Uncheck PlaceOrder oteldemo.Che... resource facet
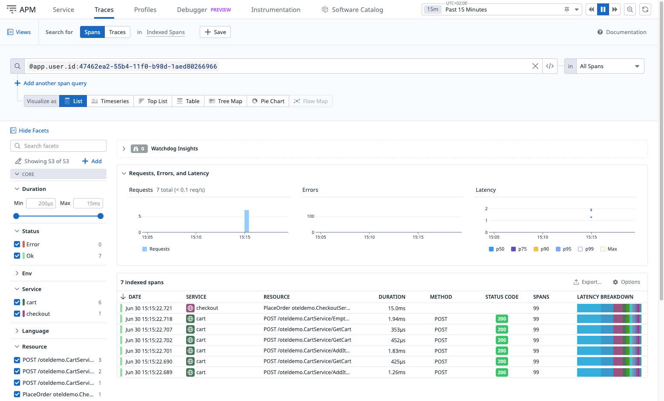 [17, 394]
